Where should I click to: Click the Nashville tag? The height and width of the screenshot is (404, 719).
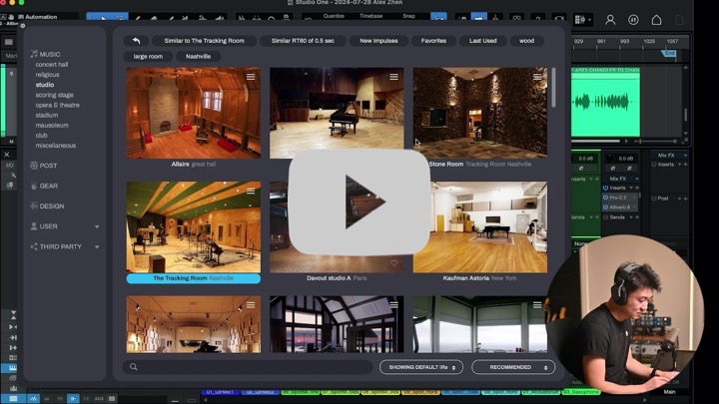pos(198,56)
